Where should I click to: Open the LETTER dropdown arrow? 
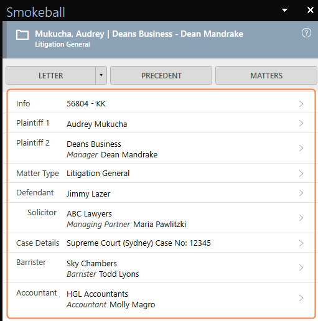point(101,75)
